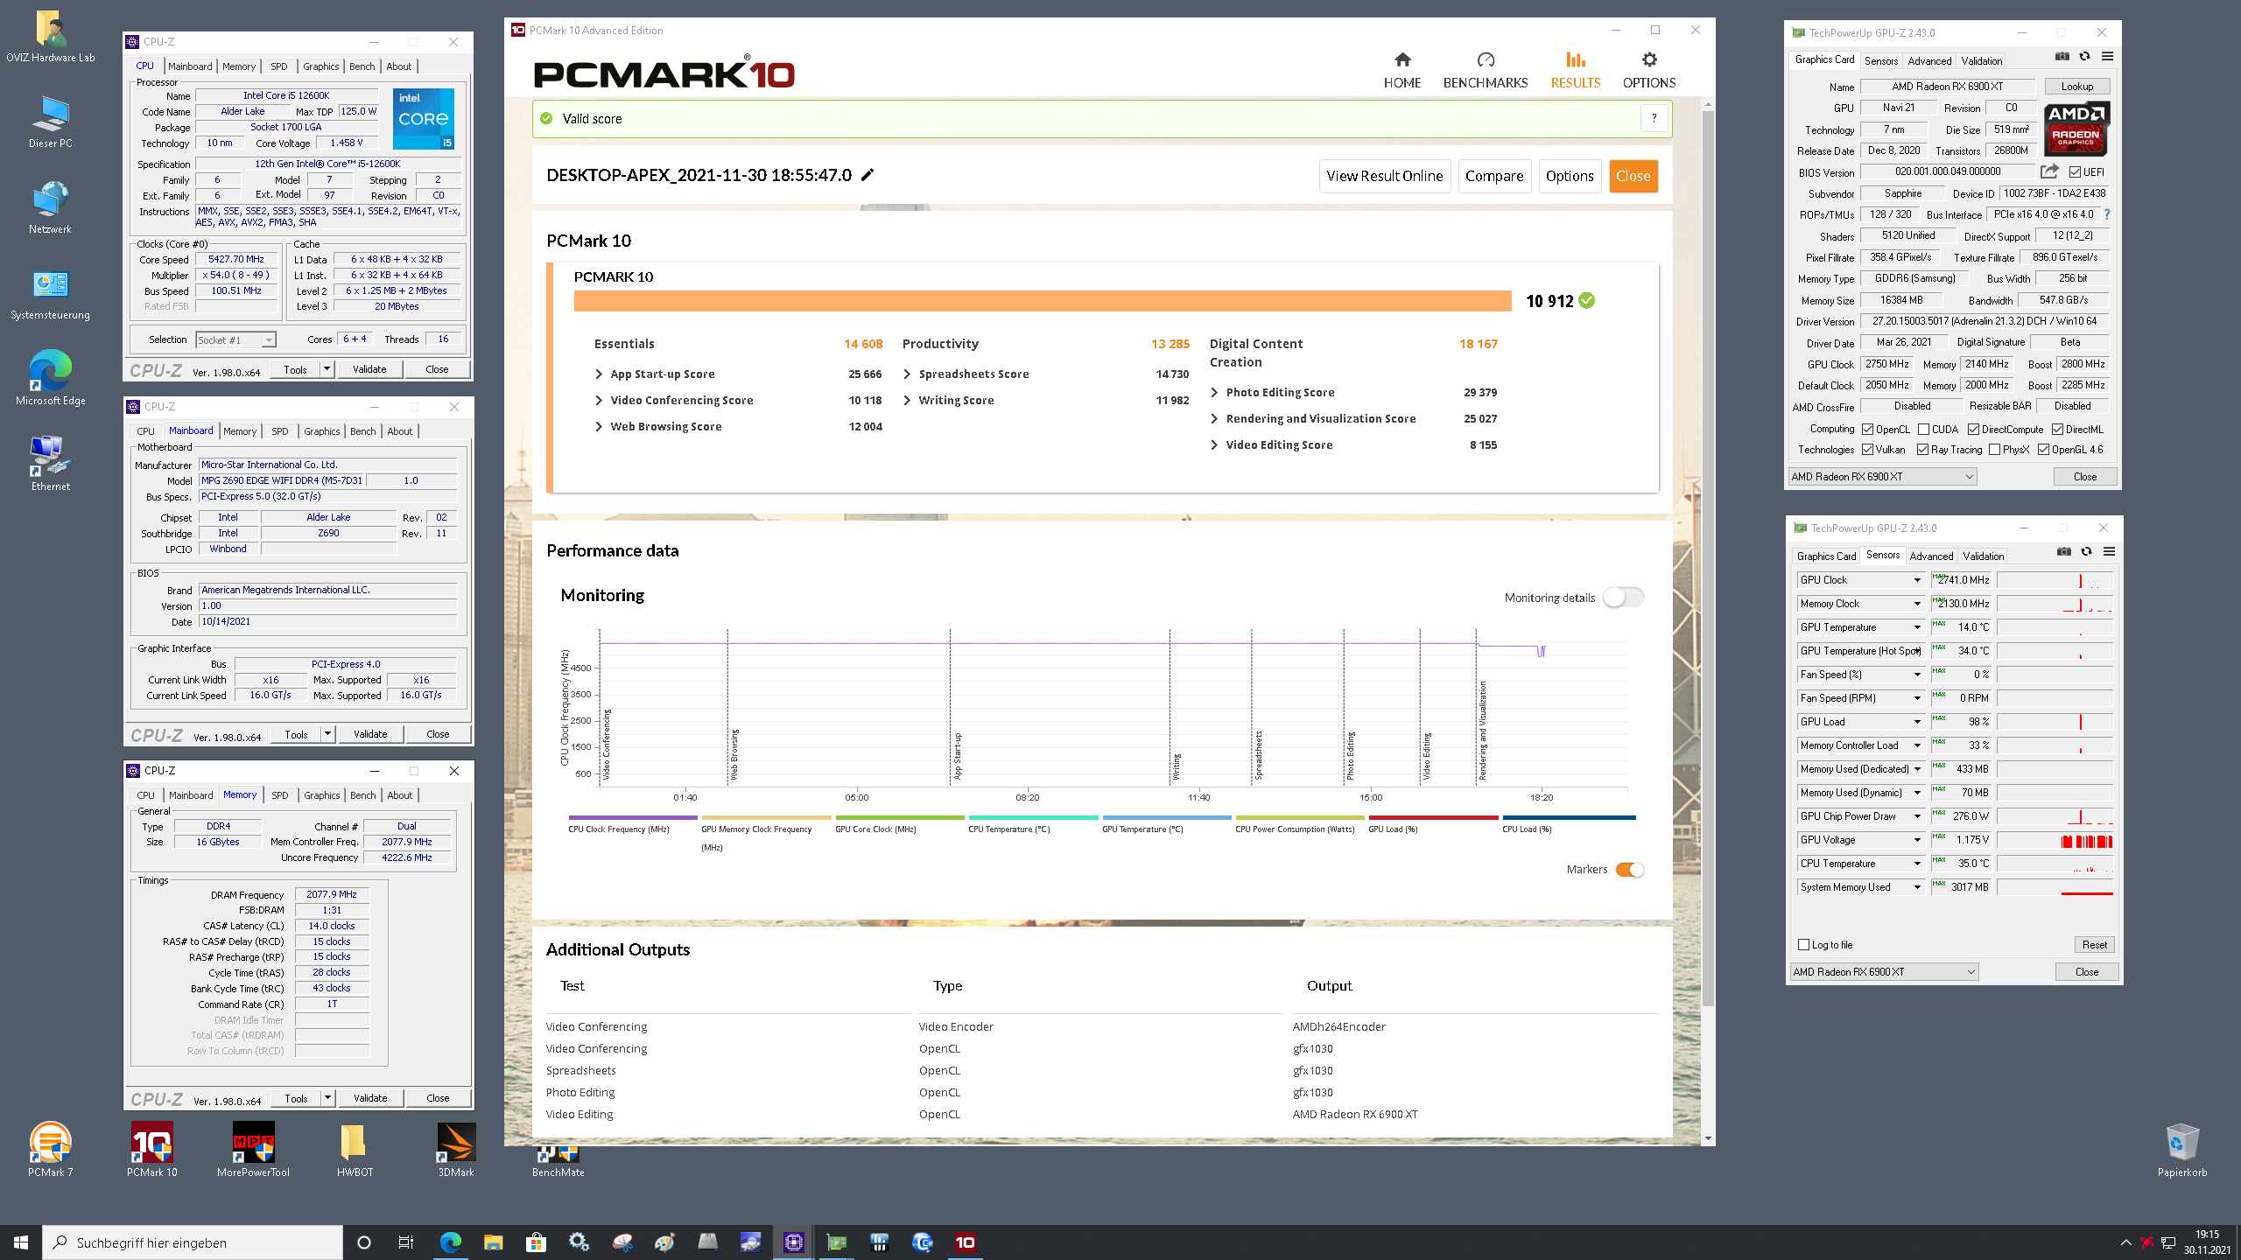
Task: Open the hamburger menu in GPU-Z Sensors window
Action: pos(2110,552)
